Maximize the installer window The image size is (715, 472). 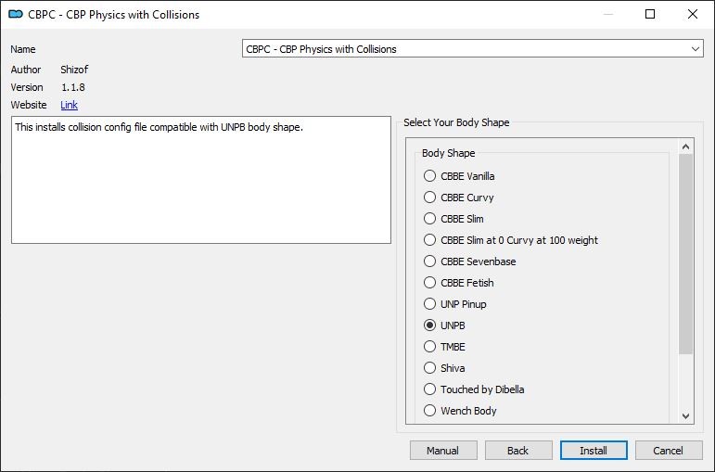pos(650,14)
